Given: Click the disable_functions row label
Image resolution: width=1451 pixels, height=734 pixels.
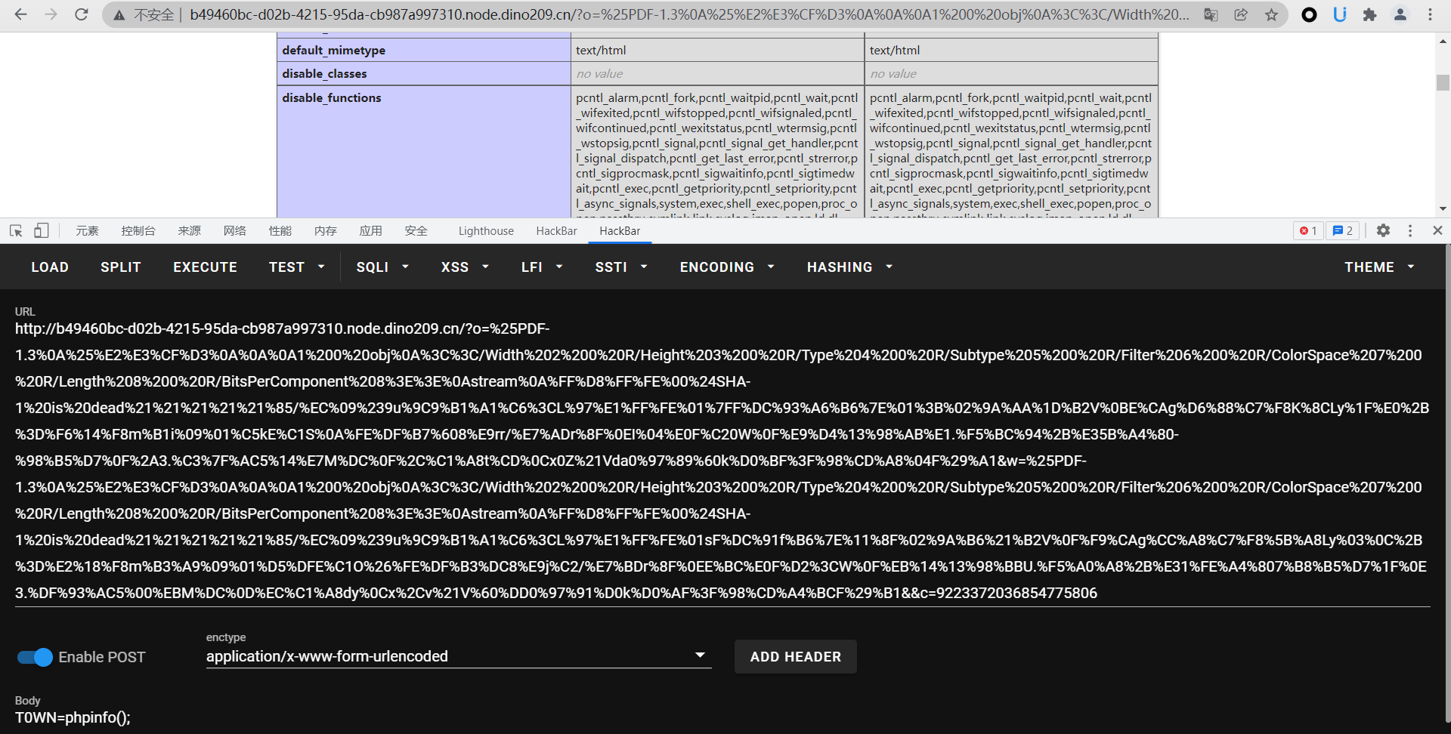Looking at the screenshot, I should tap(332, 97).
